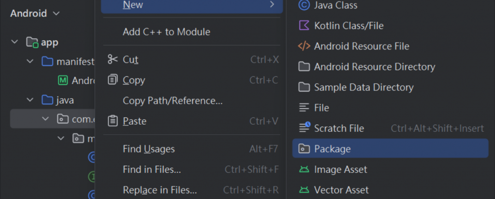This screenshot has height=199, width=495.
Task: Click the Copy icon in context menu
Action: coord(113,80)
